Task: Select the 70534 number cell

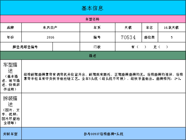Action: click(128, 37)
